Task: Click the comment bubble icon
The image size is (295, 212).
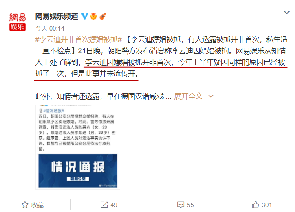Action: (x=181, y=205)
